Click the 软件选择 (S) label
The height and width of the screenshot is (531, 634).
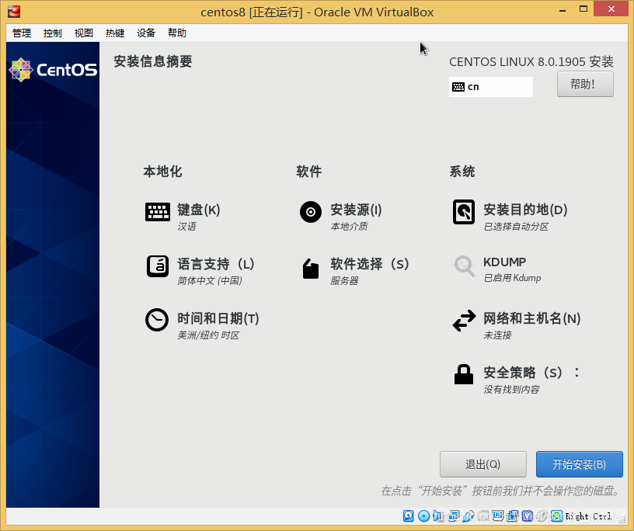pyautogui.click(x=370, y=264)
